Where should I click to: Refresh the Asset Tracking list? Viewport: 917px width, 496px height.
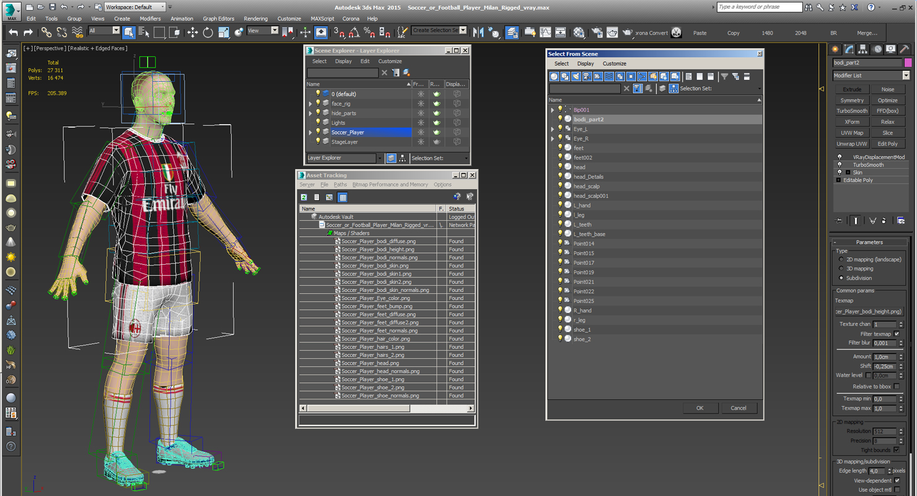point(304,197)
